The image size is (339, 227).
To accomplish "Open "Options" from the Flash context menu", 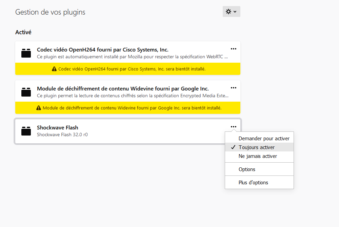I will click(247, 169).
